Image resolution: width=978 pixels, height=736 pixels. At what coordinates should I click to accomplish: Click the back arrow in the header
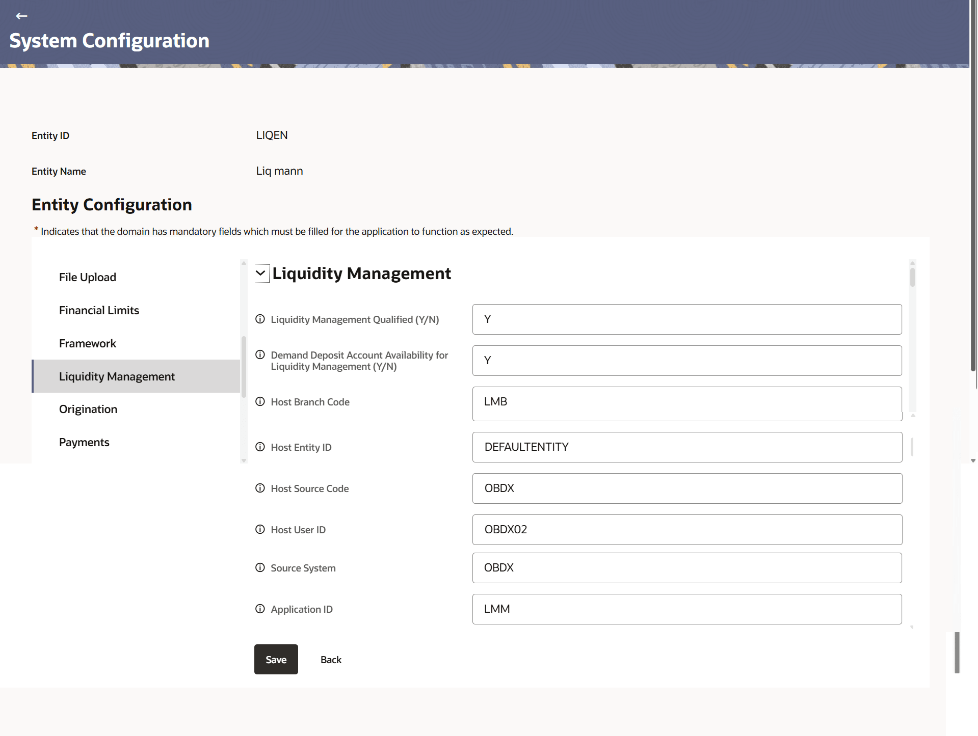click(x=21, y=16)
